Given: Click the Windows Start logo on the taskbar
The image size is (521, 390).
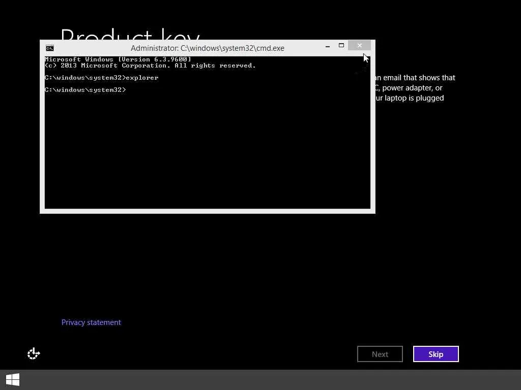Looking at the screenshot, I should (x=13, y=380).
